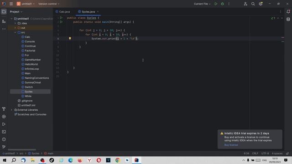292x164 pixels.
Task: Open the editor tabs options menu
Action: [x=281, y=12]
